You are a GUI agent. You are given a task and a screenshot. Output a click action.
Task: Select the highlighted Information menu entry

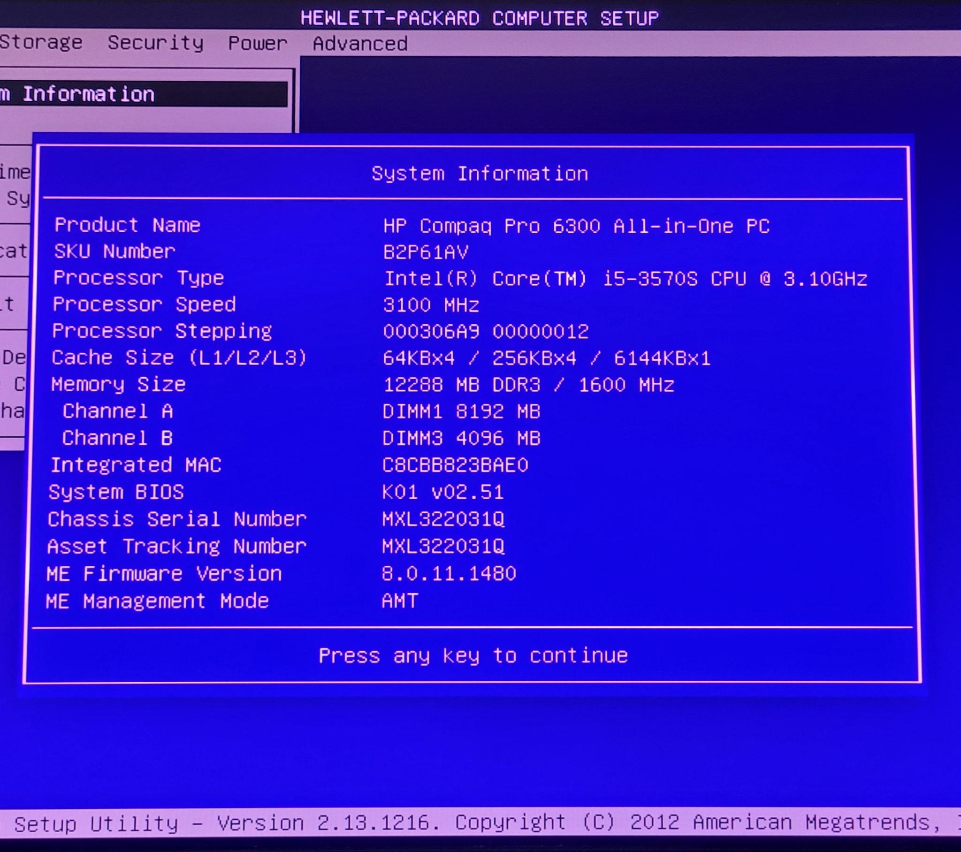click(x=143, y=94)
